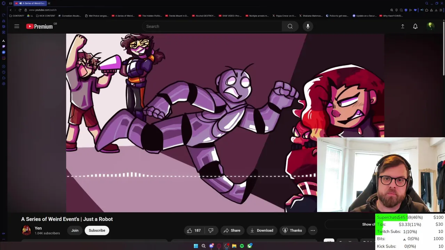Click the 1.04K subscribers text
445x250 pixels.
pos(47,233)
